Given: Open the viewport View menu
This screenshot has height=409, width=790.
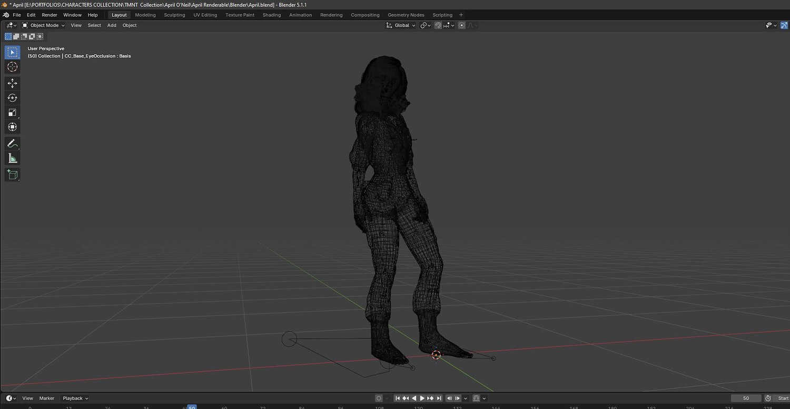Looking at the screenshot, I should coord(76,25).
